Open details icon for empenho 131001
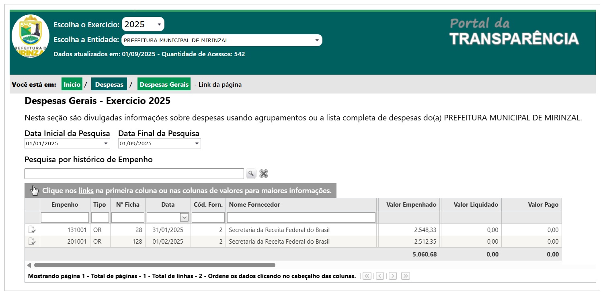The height and width of the screenshot is (295, 605). pos(32,230)
